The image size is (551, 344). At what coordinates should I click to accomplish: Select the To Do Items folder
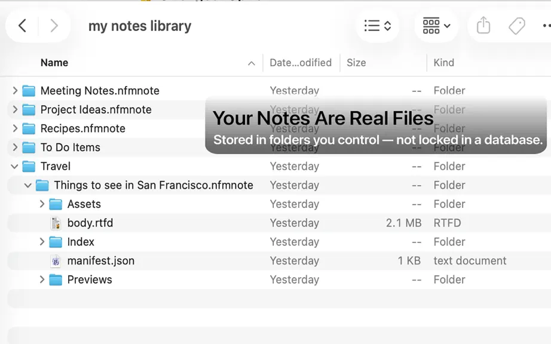click(71, 148)
